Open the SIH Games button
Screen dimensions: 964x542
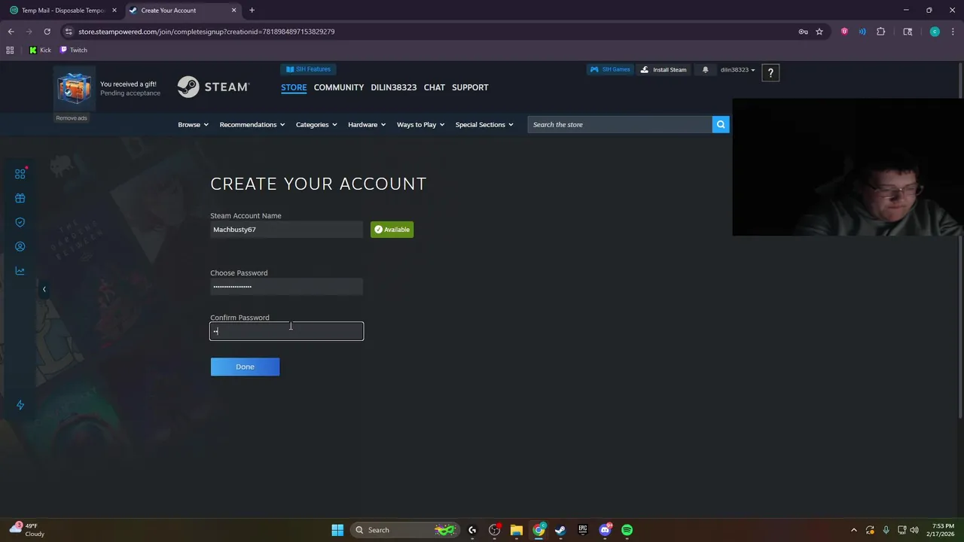609,69
